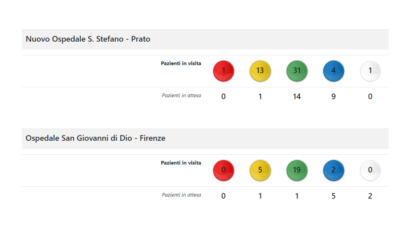Select the Nuovo Ospedale S. Stefano header
This screenshot has width=399, height=228.
click(x=88, y=39)
